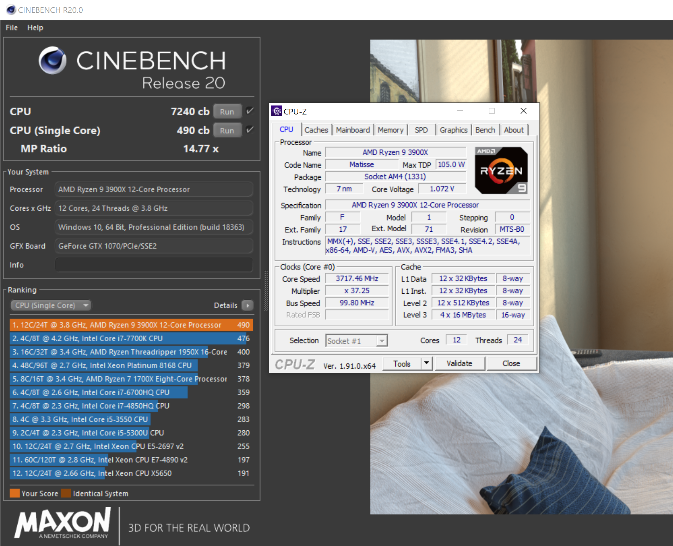Click the panel splitter grip handle
673x546 pixels.
266,291
